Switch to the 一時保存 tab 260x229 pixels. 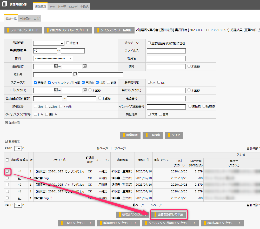25,19
